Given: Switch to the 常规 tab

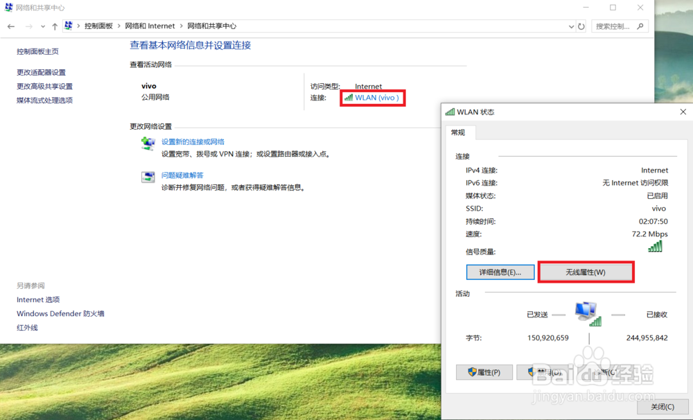Looking at the screenshot, I should (x=458, y=132).
